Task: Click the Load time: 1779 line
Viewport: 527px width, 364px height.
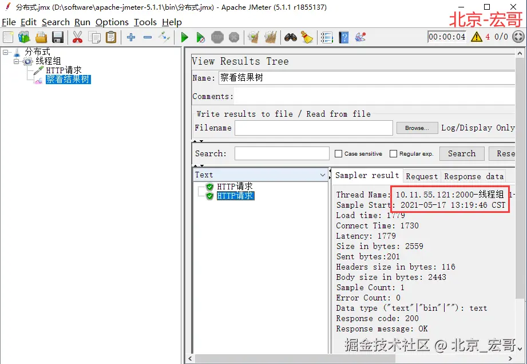Action: pos(370,215)
